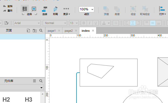Close the page1 tab
This screenshot has height=103, width=168.
pyautogui.click(x=59, y=31)
